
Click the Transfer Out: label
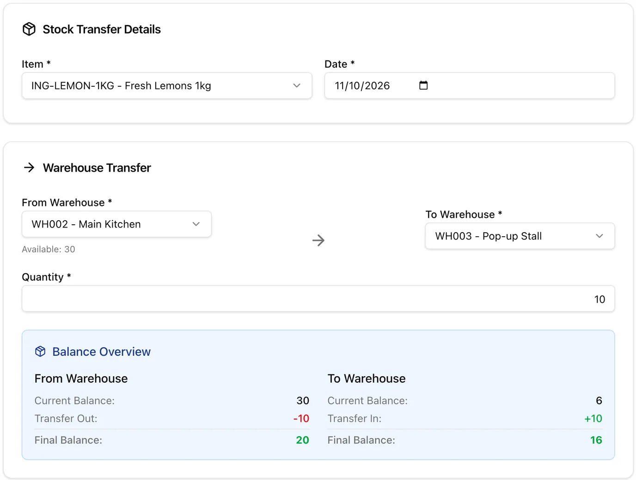point(66,419)
